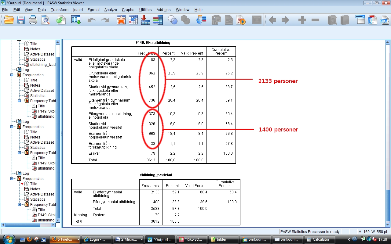This screenshot has width=391, height=244.
Task: Click the Go to Case toolbar icon
Action: 133,20
